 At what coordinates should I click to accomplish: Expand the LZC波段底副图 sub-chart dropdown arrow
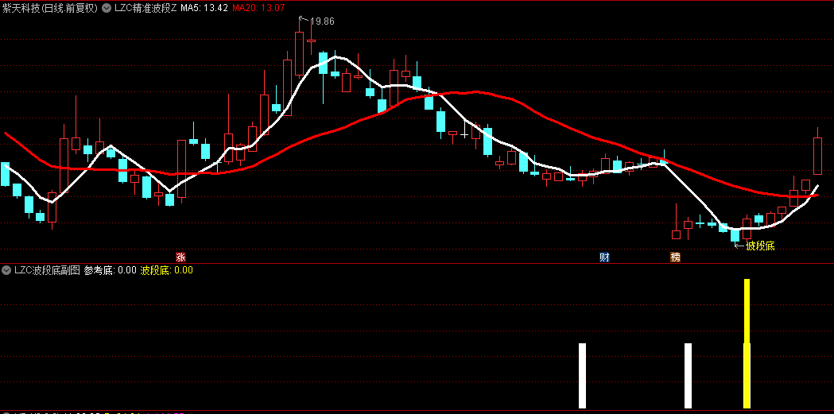(6, 270)
